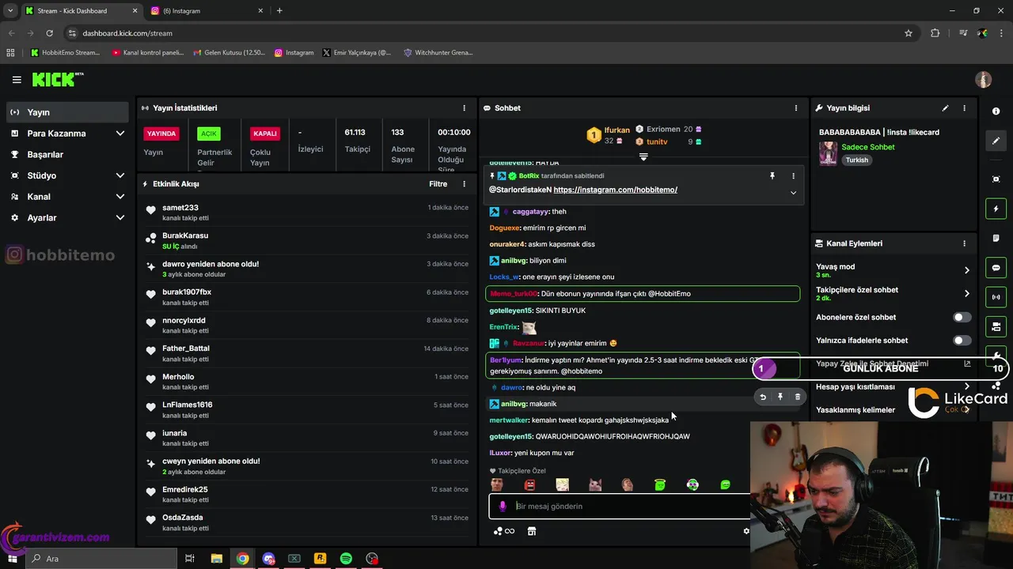1013x569 pixels.
Task: Toggle Yalnızca ifadelerle sohbet switch
Action: (x=962, y=341)
